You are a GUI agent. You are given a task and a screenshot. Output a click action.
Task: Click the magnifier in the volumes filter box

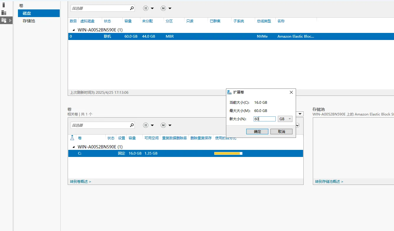(x=132, y=125)
